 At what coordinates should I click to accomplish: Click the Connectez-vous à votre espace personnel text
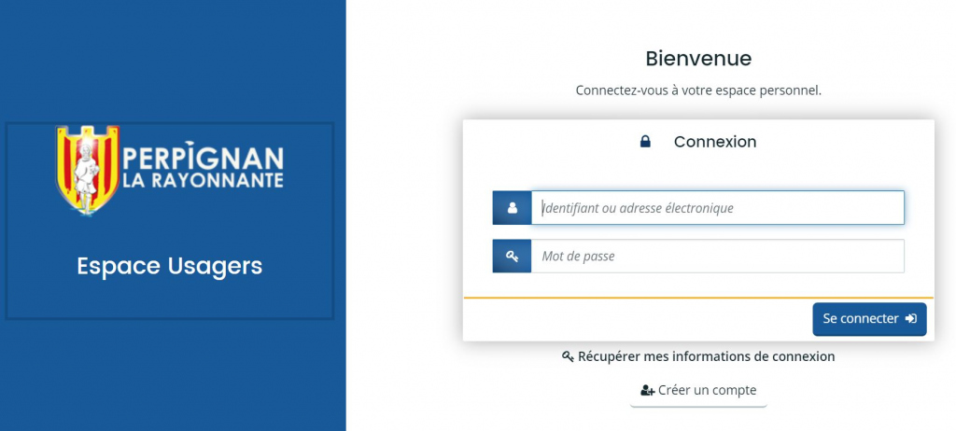[x=698, y=90]
